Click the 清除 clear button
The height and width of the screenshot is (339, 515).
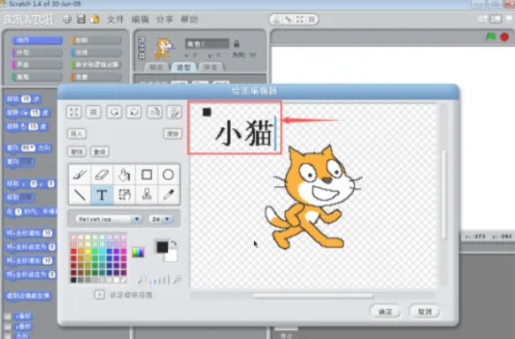tap(173, 133)
